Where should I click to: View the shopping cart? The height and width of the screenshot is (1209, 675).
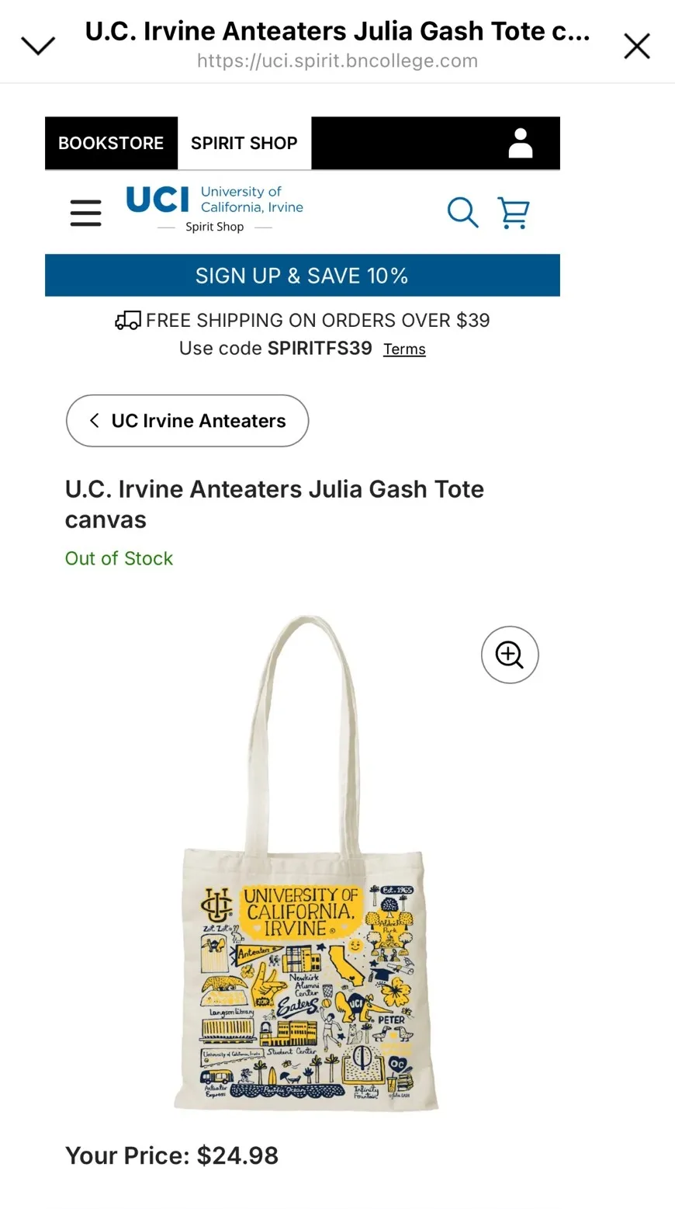pyautogui.click(x=514, y=212)
